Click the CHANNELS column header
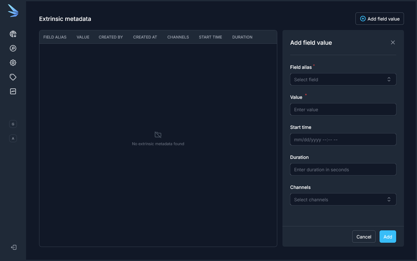 pos(178,37)
